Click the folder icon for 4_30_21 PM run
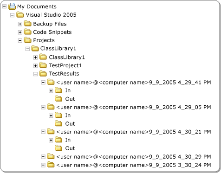The height and width of the screenshot is (173, 221). click(x=51, y=131)
